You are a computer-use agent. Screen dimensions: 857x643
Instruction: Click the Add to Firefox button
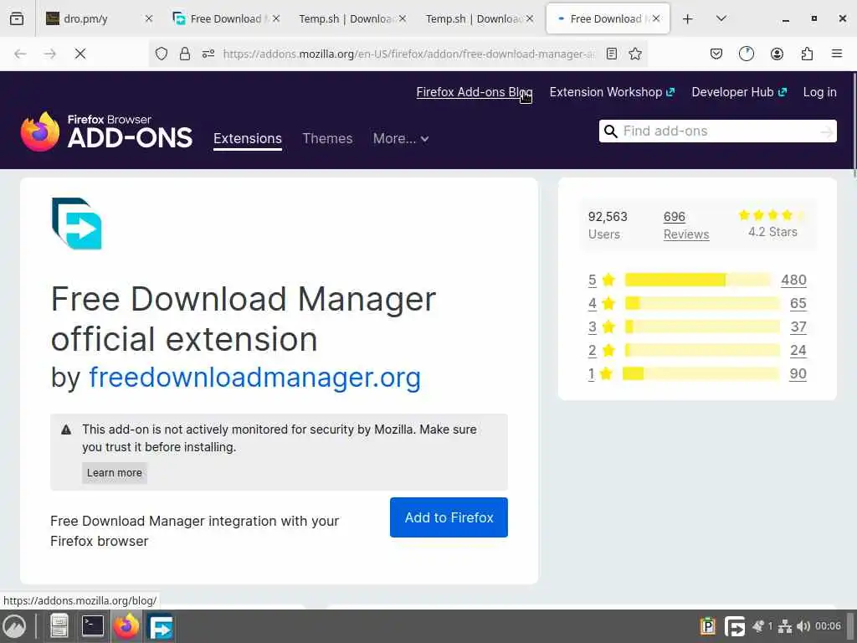(x=449, y=517)
